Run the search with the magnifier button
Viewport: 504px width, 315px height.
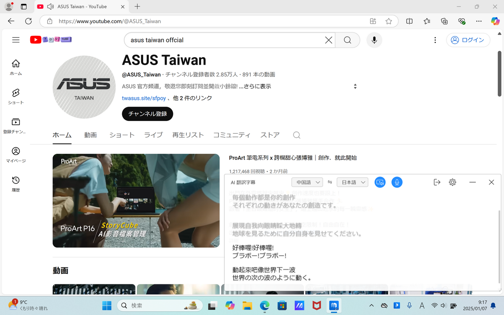coord(347,40)
